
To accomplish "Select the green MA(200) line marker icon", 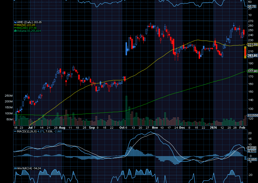I will [x=15, y=27].
